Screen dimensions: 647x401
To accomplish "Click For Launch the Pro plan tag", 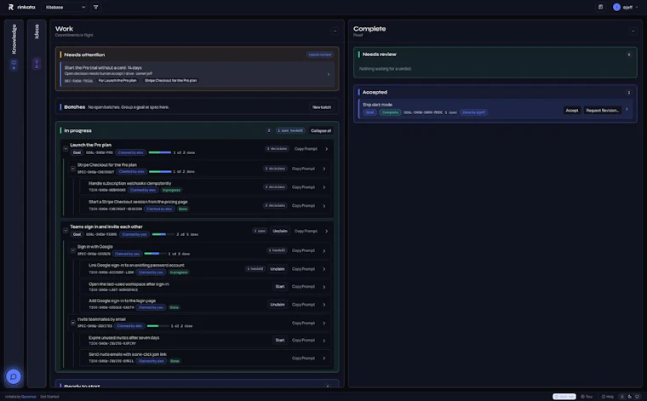I will [117, 80].
